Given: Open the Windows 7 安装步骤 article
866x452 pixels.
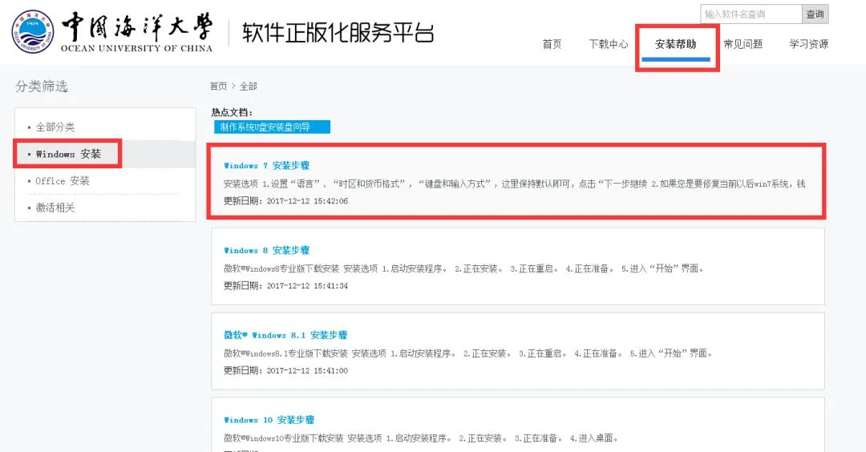Looking at the screenshot, I should pyautogui.click(x=267, y=166).
